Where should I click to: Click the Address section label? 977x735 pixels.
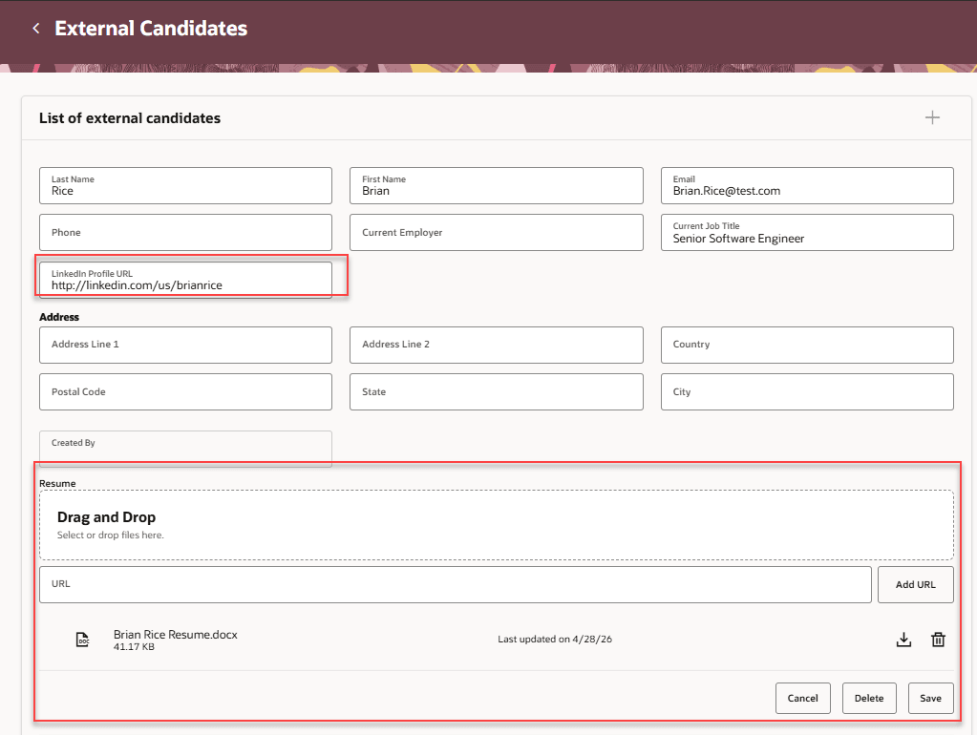pos(59,317)
